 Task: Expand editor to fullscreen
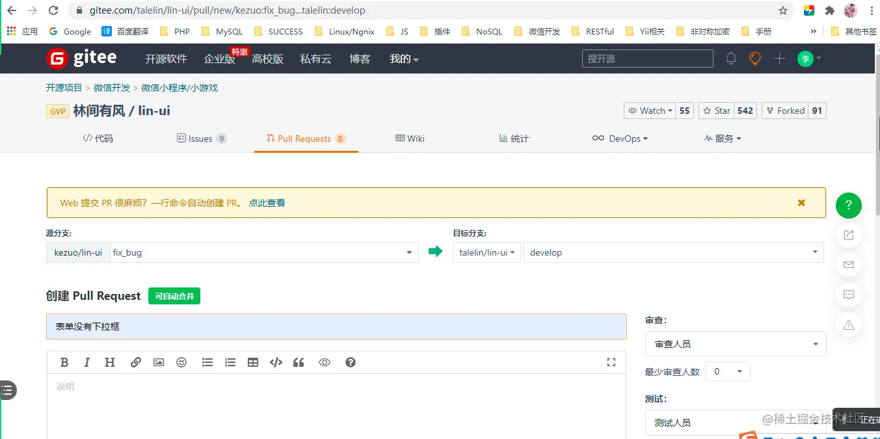(x=611, y=362)
